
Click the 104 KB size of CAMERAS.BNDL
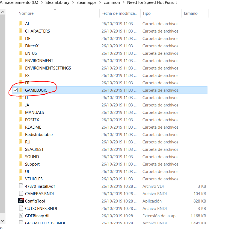[x=200, y=194]
